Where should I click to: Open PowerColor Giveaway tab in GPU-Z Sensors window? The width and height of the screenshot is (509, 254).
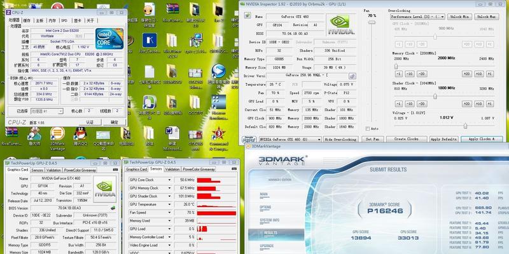[199, 170]
